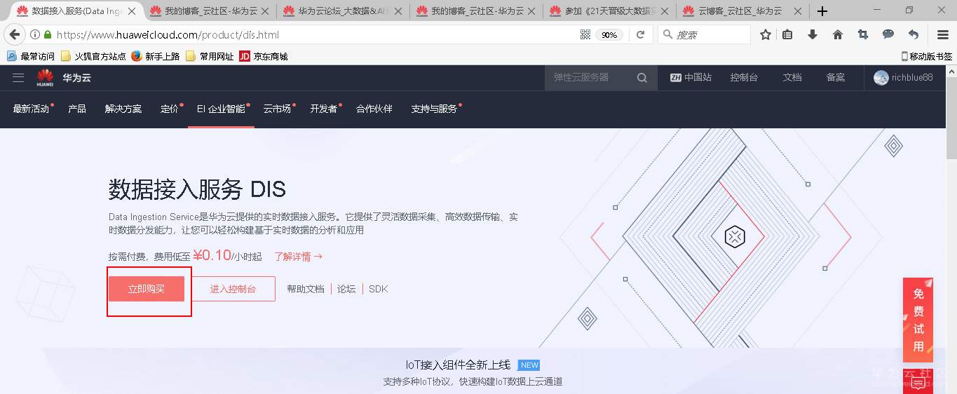The height and width of the screenshot is (394, 957).
Task: Close the 参加《21天晋级大数据 tab
Action: pos(665,11)
